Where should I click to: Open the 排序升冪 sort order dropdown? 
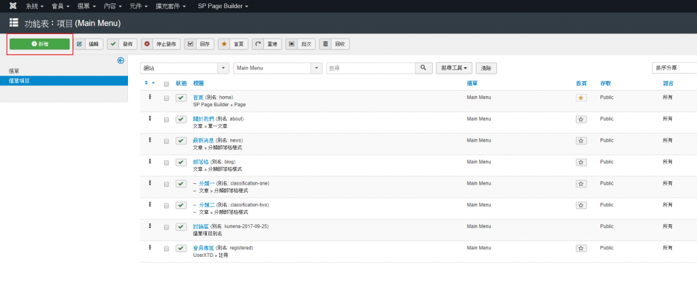[673, 68]
